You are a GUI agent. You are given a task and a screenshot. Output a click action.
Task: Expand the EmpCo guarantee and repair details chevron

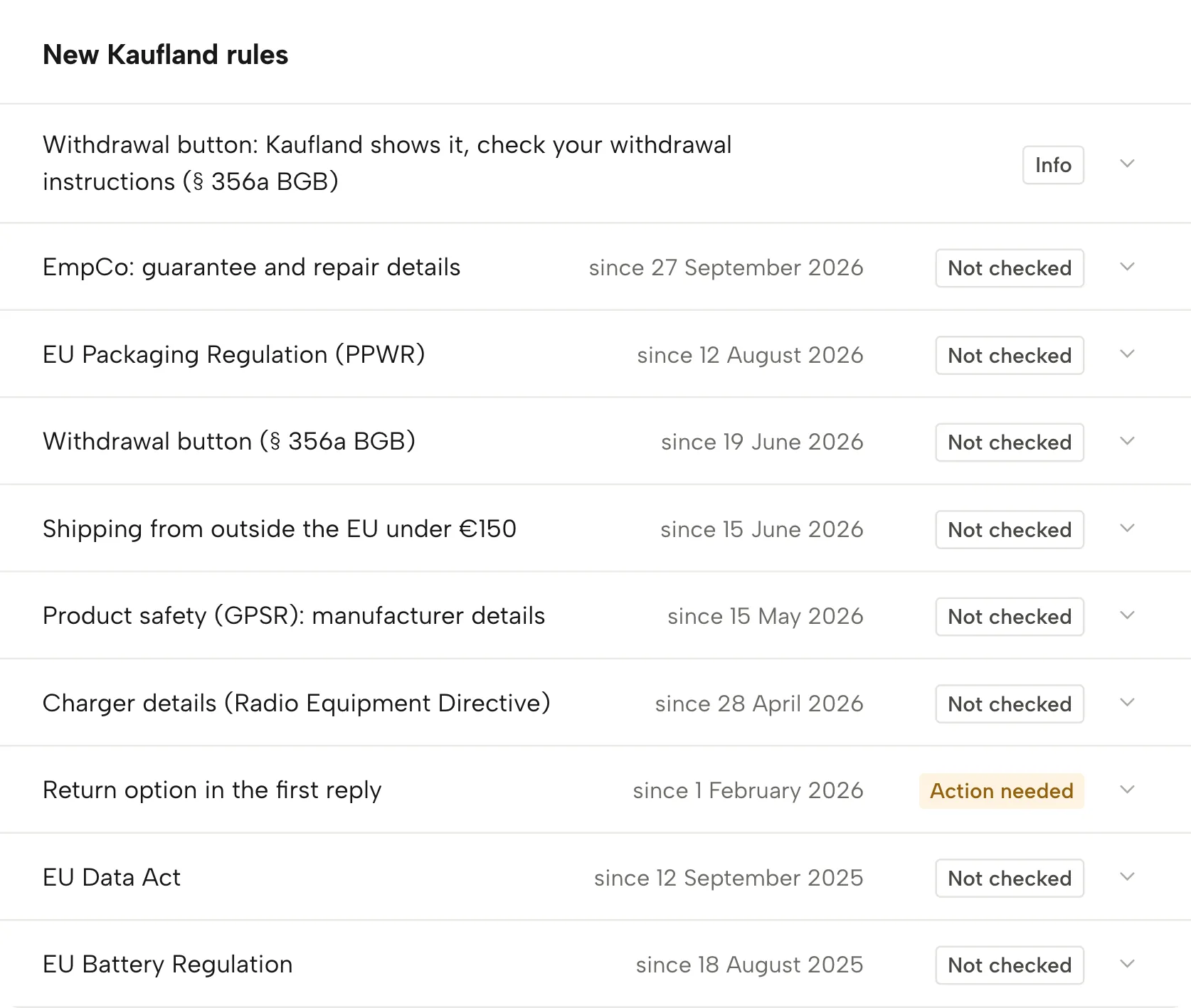point(1127,267)
